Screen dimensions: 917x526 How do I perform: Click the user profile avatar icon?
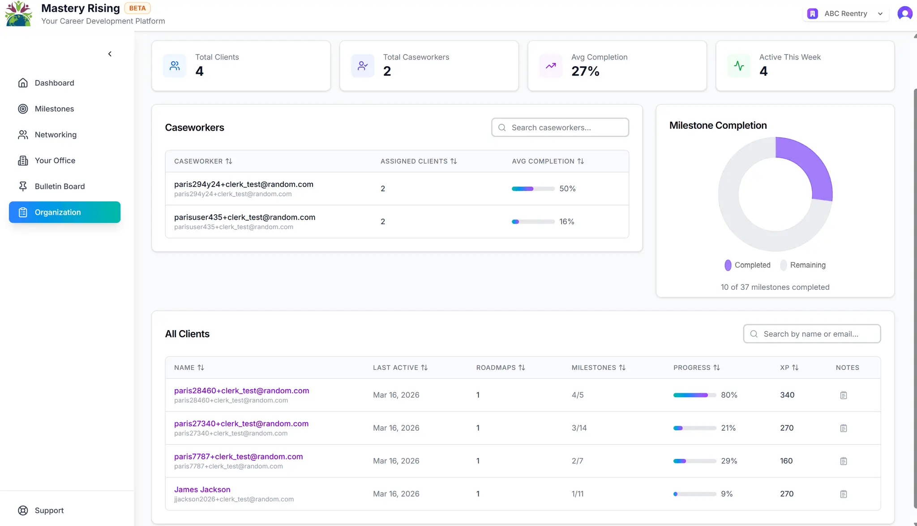(905, 13)
